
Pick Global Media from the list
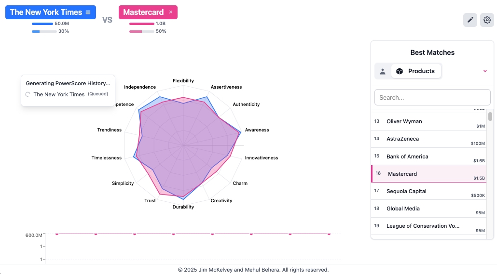pos(428,209)
